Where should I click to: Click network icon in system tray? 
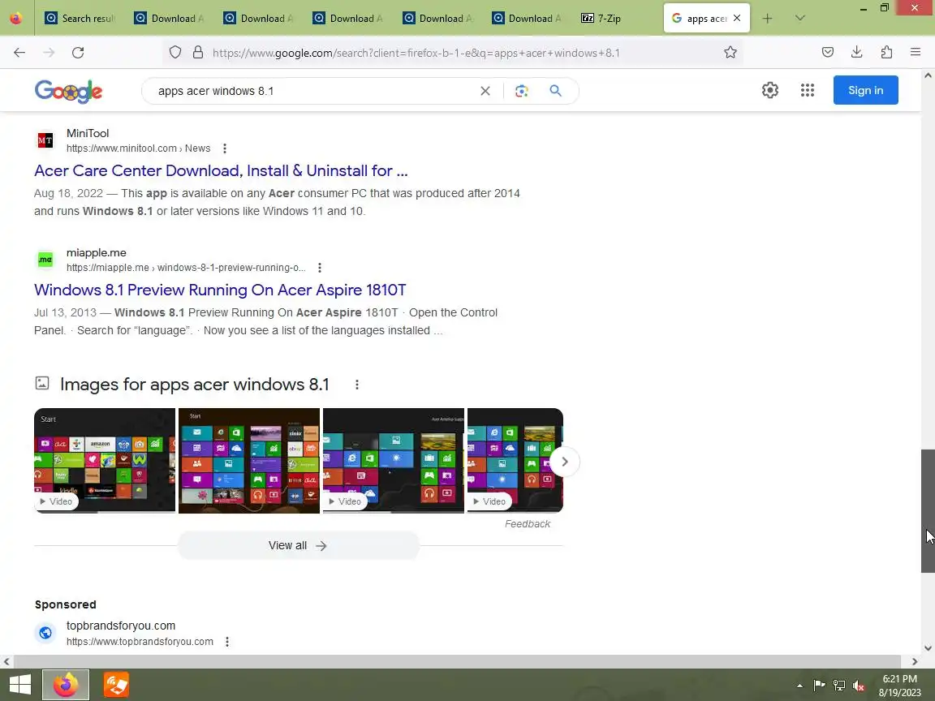(x=839, y=686)
